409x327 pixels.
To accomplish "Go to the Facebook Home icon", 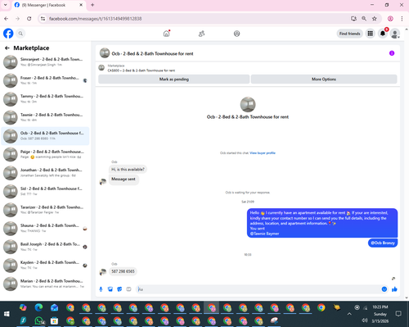I will 166,34.
